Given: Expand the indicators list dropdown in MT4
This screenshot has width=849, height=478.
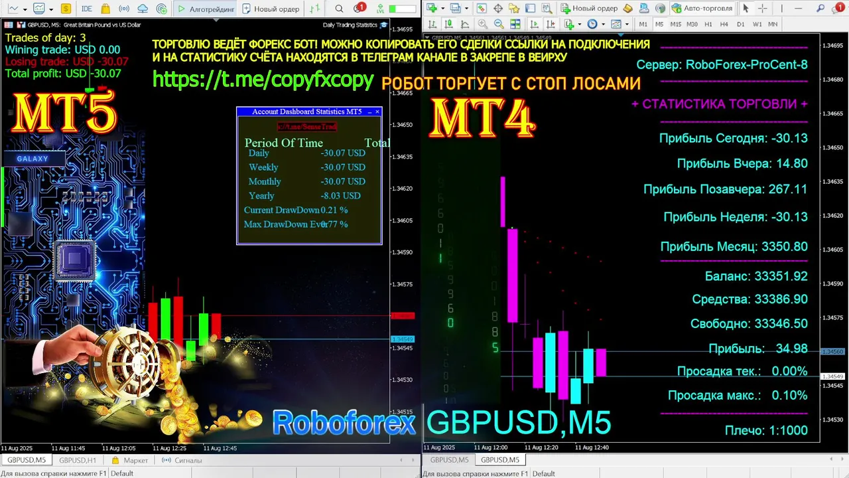Looking at the screenshot, I should (580, 24).
